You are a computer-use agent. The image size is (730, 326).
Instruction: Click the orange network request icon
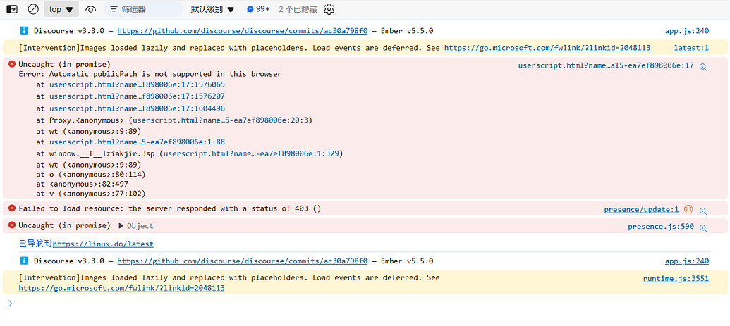coord(688,209)
